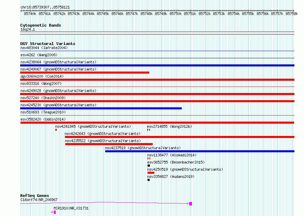Image resolution: width=304 pixels, height=216 pixels.
Task: Click the Cytogenetic Bands track title
Action: click(41, 25)
